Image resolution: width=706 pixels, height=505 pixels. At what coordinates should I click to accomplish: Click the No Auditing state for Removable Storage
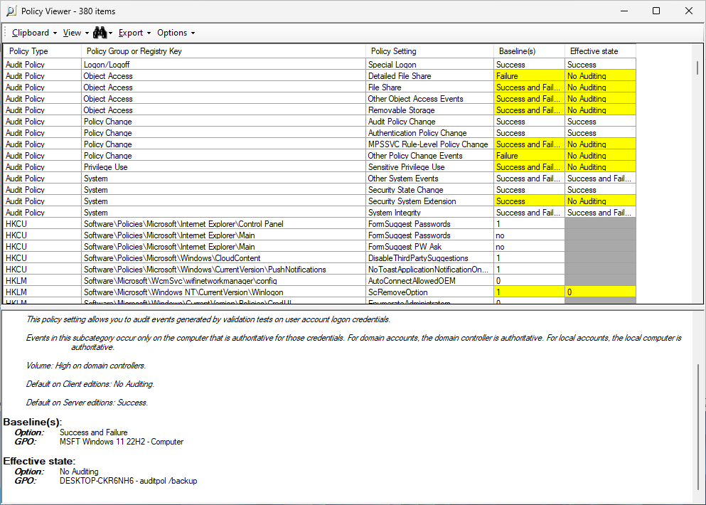[600, 110]
